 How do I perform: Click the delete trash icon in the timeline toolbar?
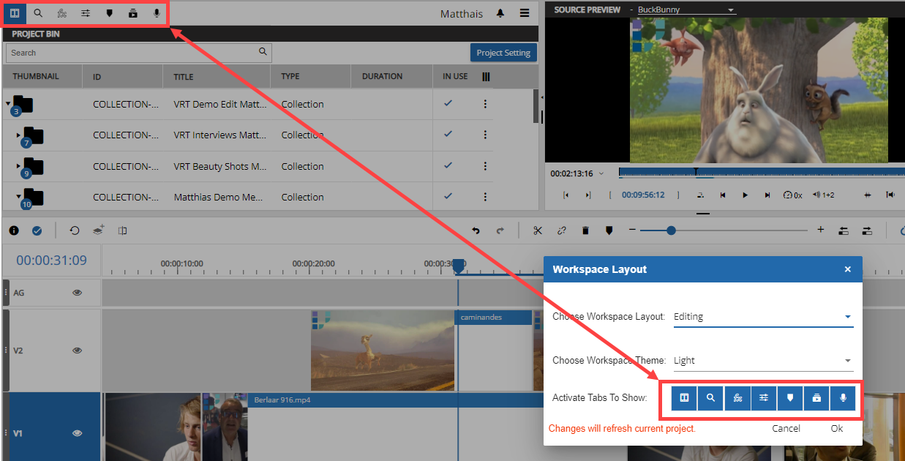(x=585, y=230)
